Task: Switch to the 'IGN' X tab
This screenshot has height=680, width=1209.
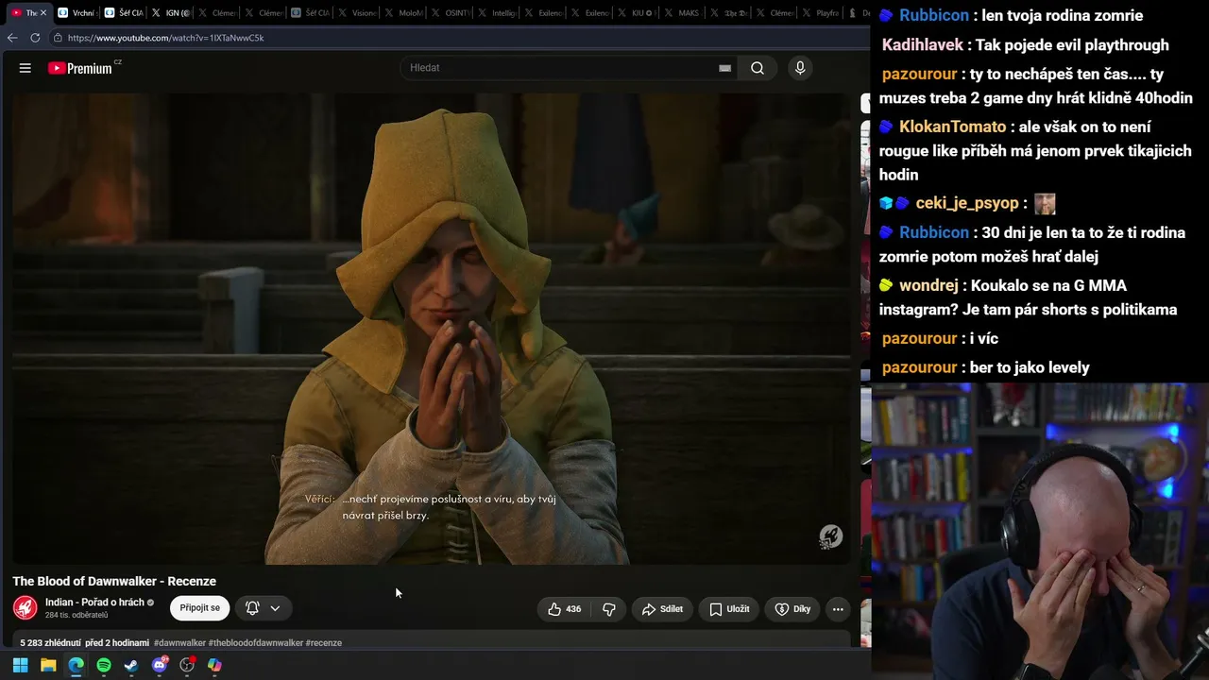Action: pos(170,13)
